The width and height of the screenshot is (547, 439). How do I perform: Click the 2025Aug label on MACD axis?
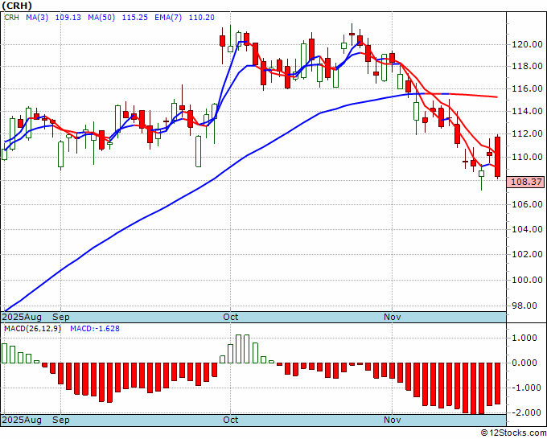coord(22,421)
